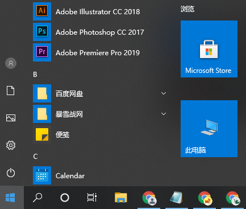The image size is (246, 209).
Task: Open the 此电脑 tile
Action: pos(209,129)
